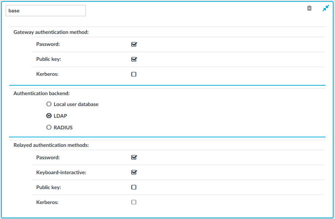Toggle the Keyboard-interactive checkbox
This screenshot has height=219, width=335.
pyautogui.click(x=134, y=172)
